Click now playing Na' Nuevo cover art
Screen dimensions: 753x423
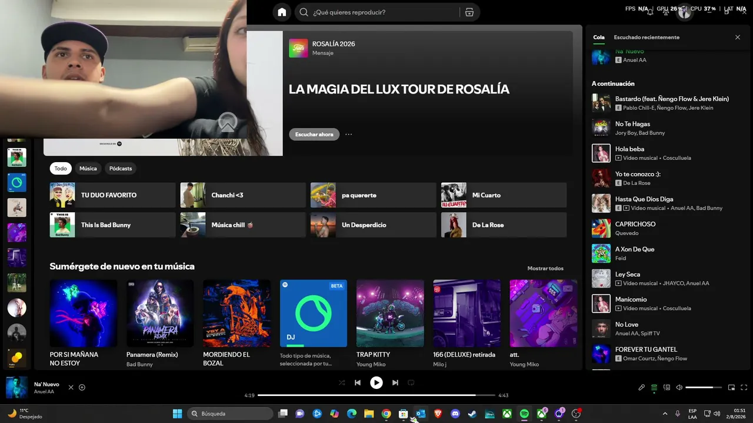[x=16, y=388]
